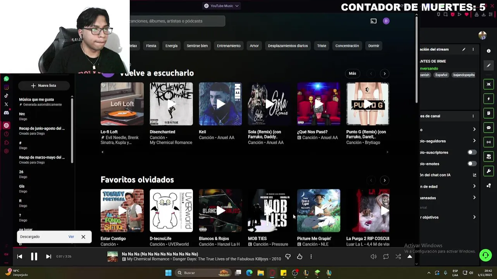Open the purple account avatar
Viewport: 497px width, 279px height.
386,21
